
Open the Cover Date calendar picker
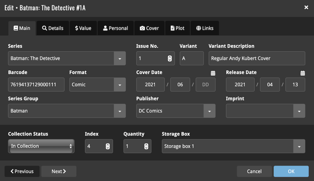click(213, 73)
